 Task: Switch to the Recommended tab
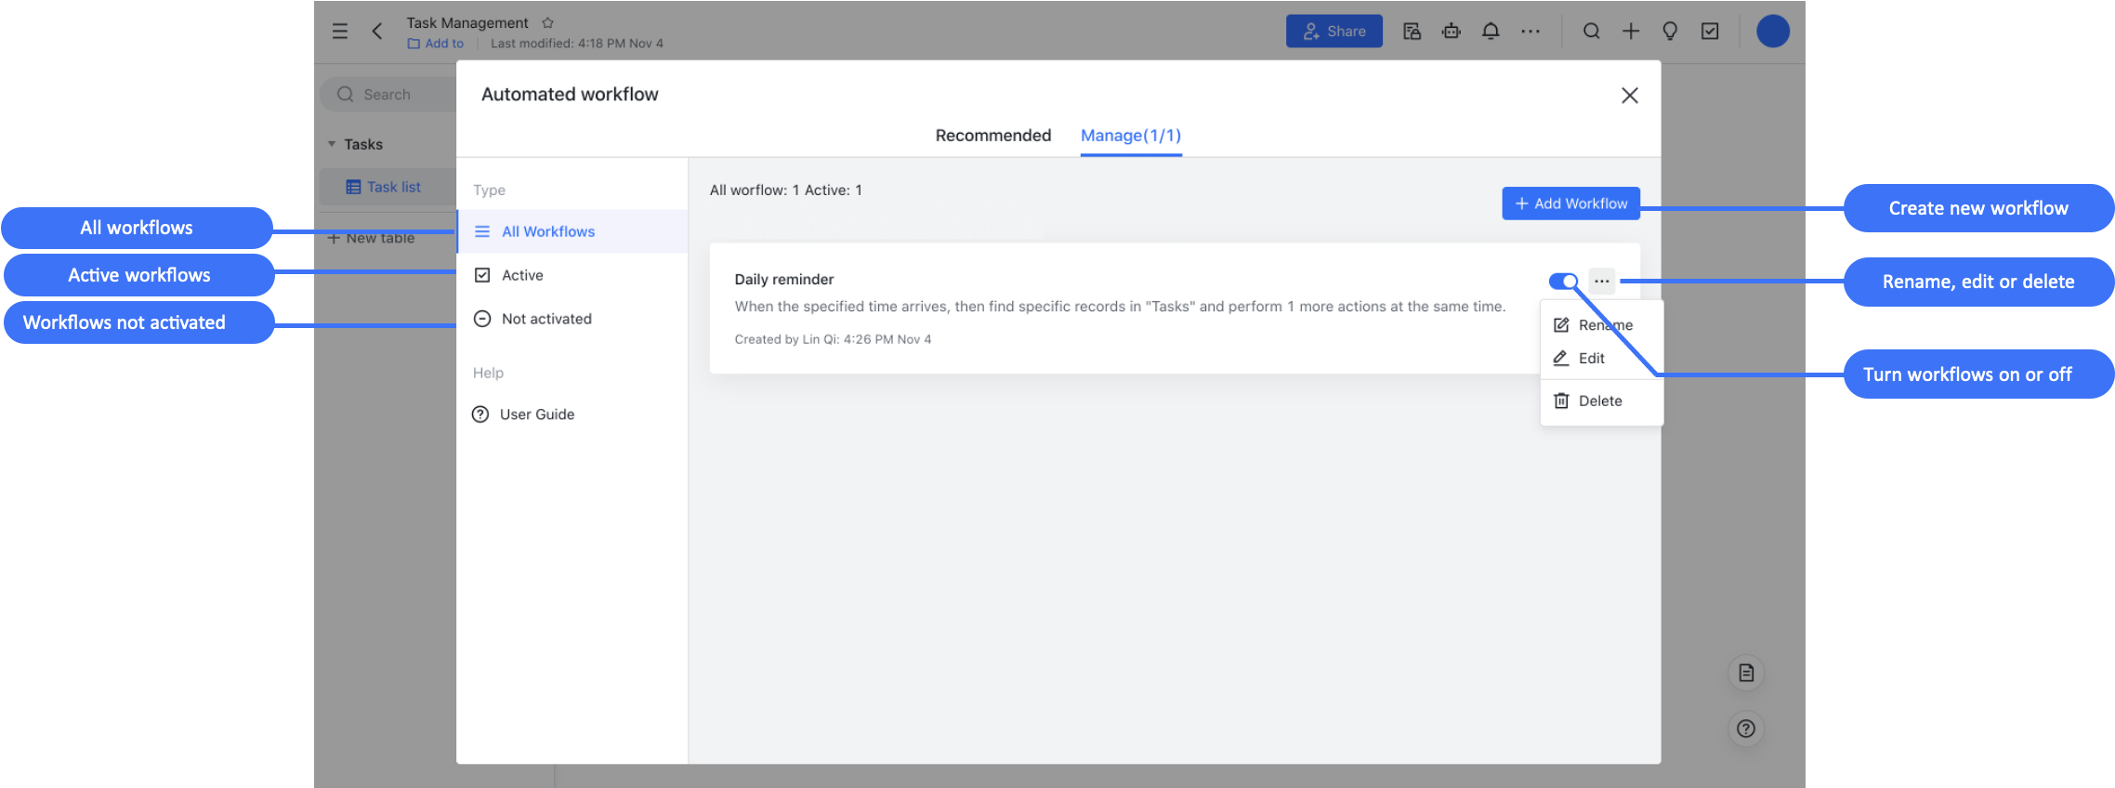[992, 136]
